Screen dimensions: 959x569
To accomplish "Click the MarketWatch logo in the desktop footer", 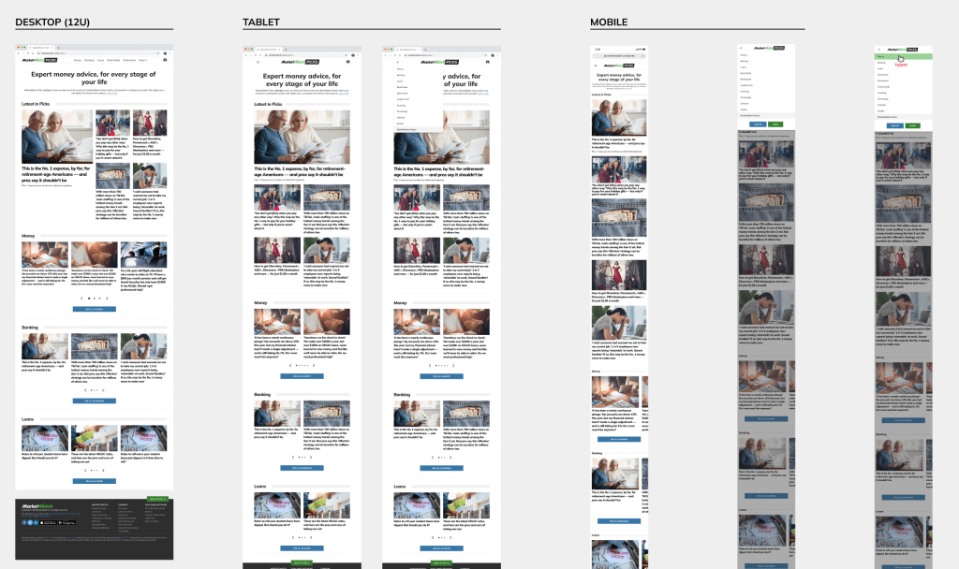I will click(38, 505).
